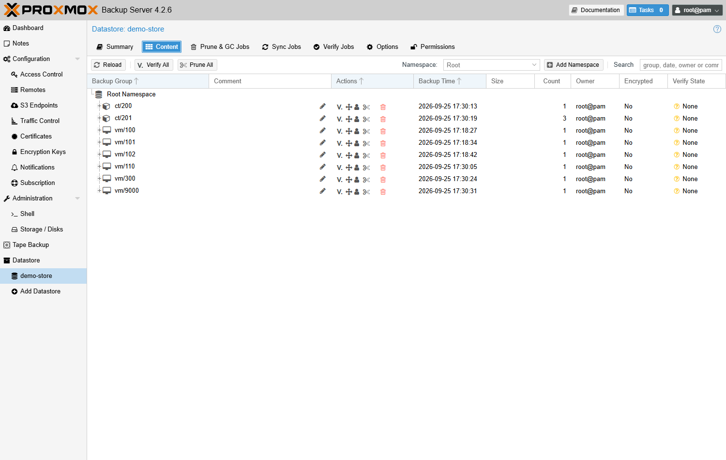This screenshot has height=460, width=726.
Task: Sort by the Backup Time column
Action: 450,81
